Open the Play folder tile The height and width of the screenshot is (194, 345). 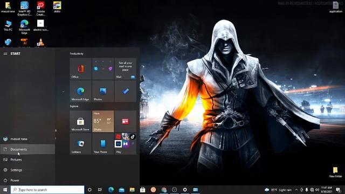(126, 144)
